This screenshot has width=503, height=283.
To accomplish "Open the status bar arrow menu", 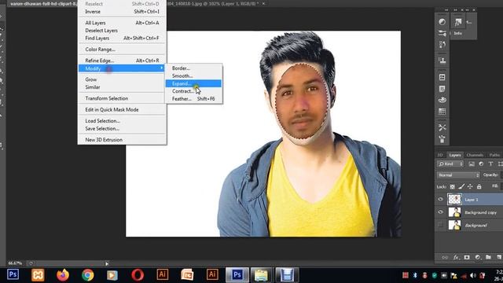I will coord(107,264).
